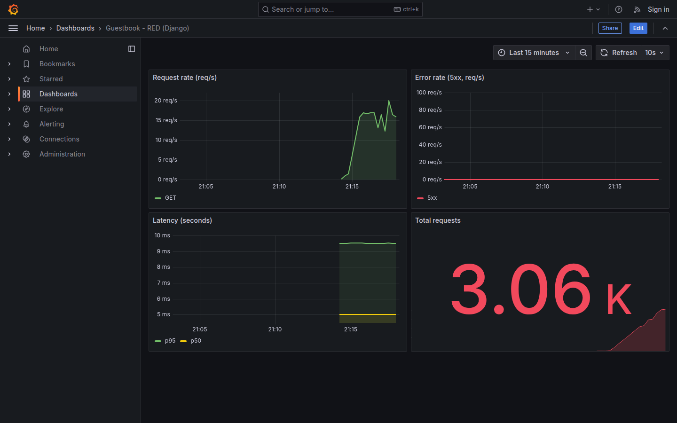Viewport: 677px width, 423px height.
Task: Select Starred in the sidebar menu
Action: [51, 79]
